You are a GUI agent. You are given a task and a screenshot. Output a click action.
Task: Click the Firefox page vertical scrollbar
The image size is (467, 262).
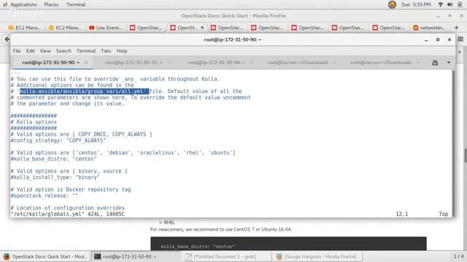point(465,155)
